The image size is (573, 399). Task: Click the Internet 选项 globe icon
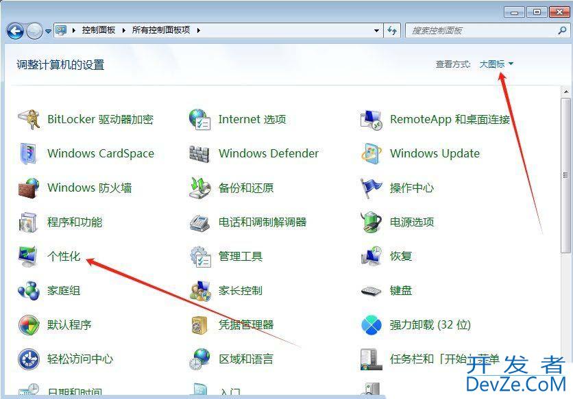pyautogui.click(x=199, y=119)
